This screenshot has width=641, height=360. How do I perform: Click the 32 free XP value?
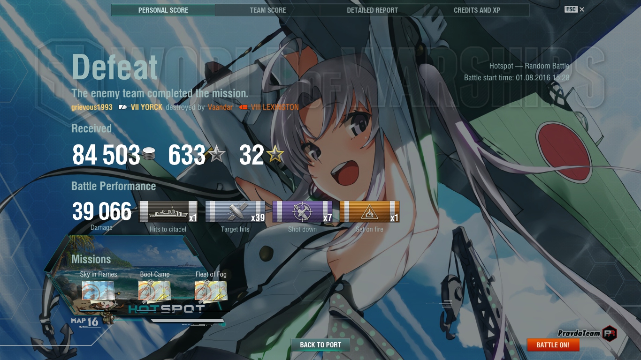(252, 155)
